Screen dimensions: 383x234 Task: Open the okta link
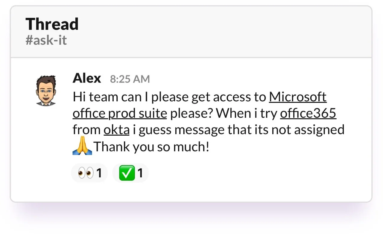116,130
